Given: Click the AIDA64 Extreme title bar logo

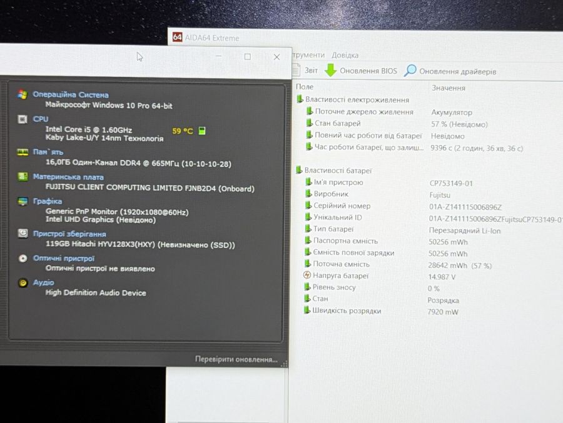Looking at the screenshot, I should [x=178, y=37].
